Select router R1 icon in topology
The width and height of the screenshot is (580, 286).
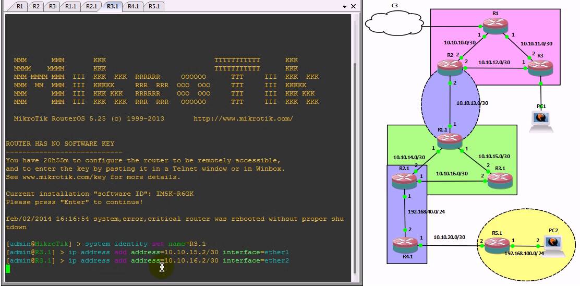(x=496, y=26)
